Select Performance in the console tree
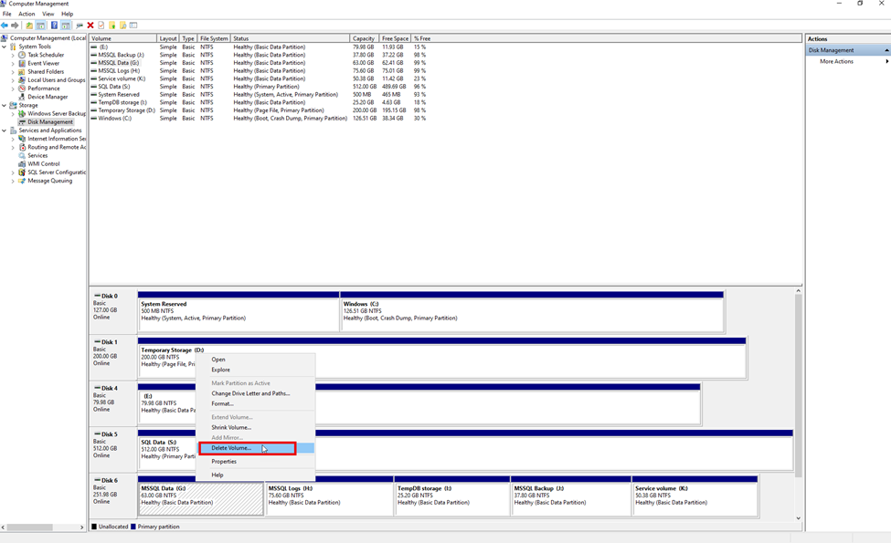Viewport: 891px width, 543px height. [x=43, y=89]
